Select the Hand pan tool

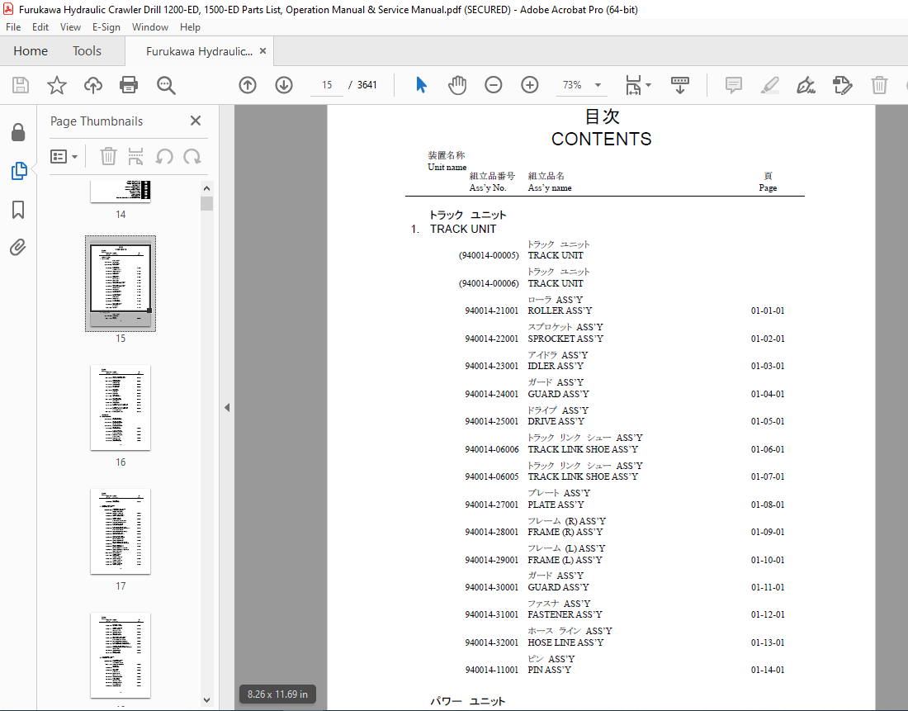click(457, 85)
